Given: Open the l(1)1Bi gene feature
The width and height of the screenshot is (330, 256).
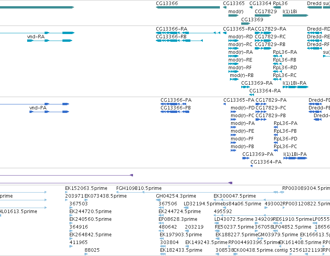Looking at the screenshot, I should click(295, 15).
